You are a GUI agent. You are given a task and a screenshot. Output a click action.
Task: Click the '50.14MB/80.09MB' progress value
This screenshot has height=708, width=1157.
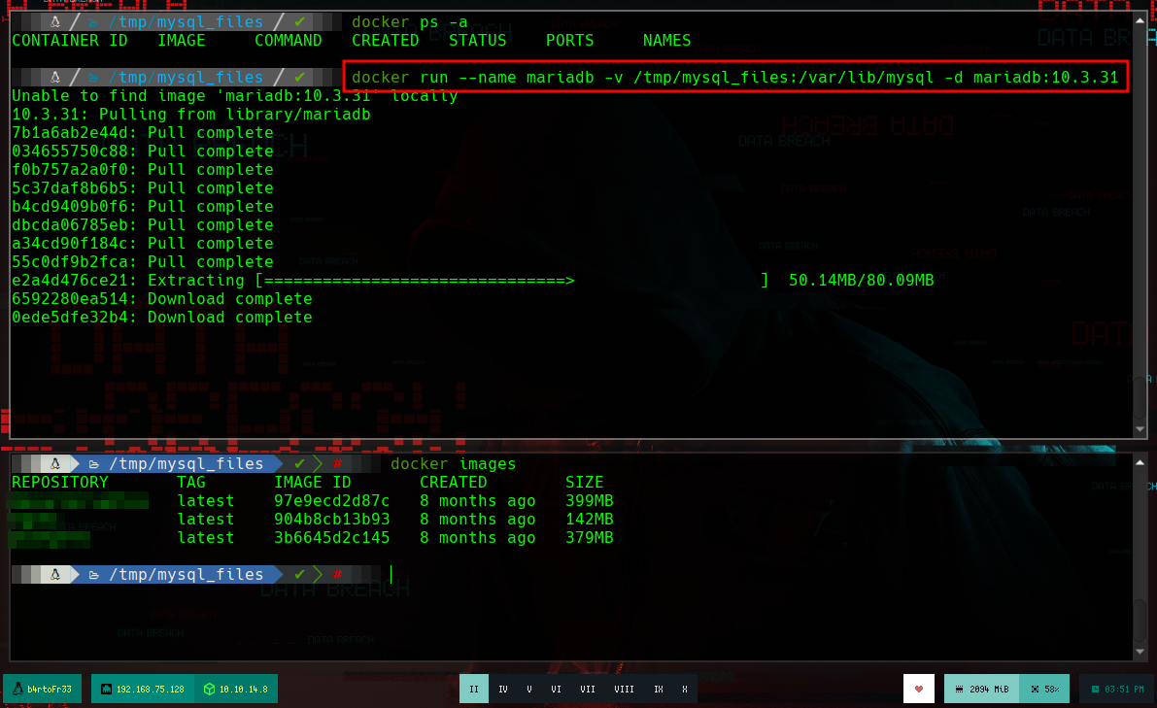[x=861, y=281]
